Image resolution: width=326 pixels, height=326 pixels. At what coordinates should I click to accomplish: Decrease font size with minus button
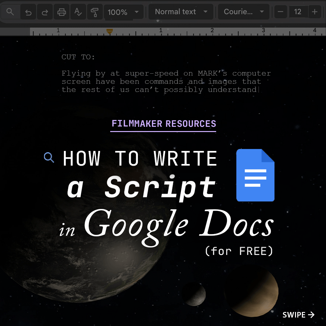tap(280, 12)
